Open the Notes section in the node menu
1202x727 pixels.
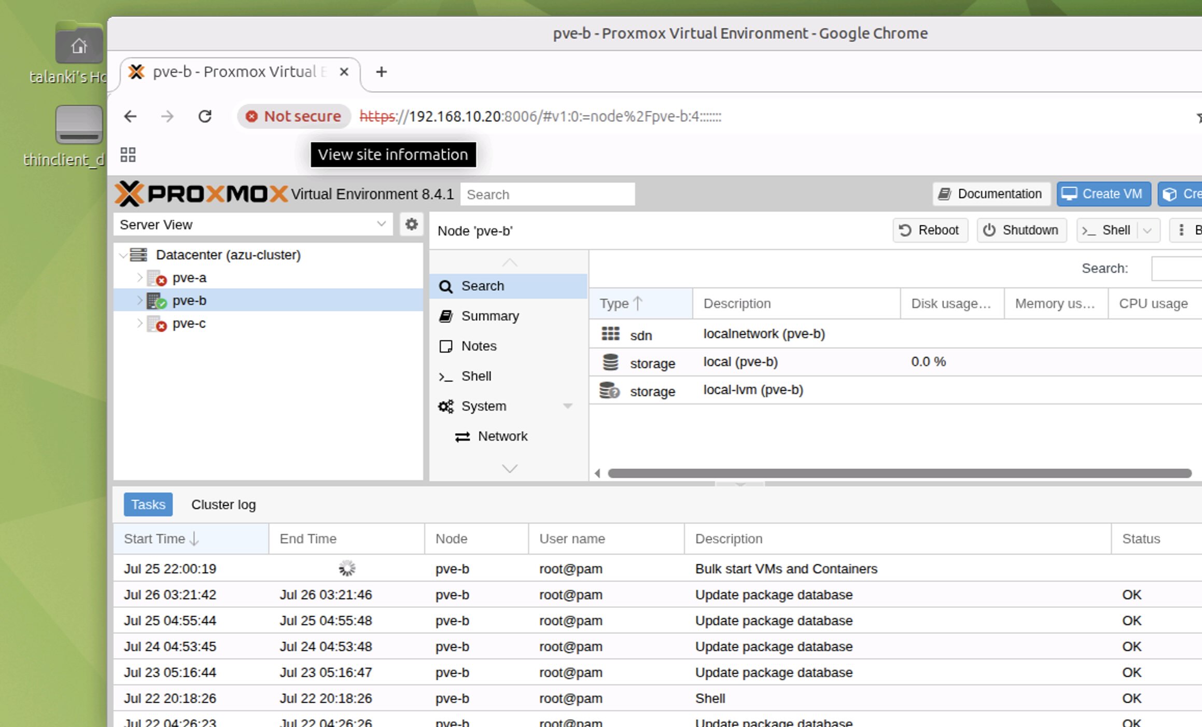[x=508, y=346]
